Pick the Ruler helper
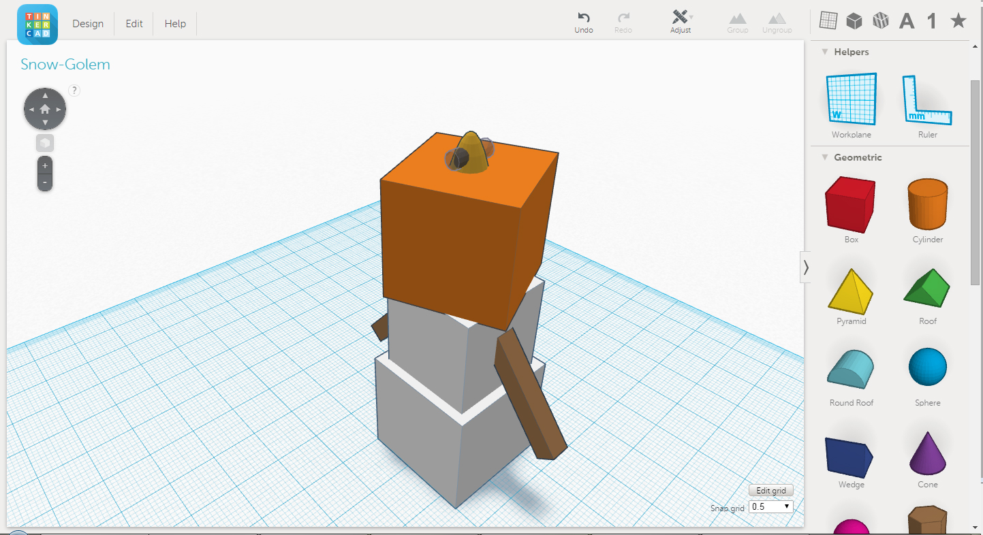 pos(927,106)
